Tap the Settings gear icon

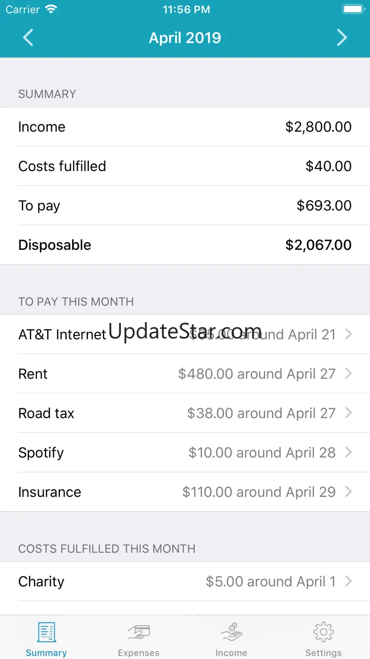pos(324,632)
